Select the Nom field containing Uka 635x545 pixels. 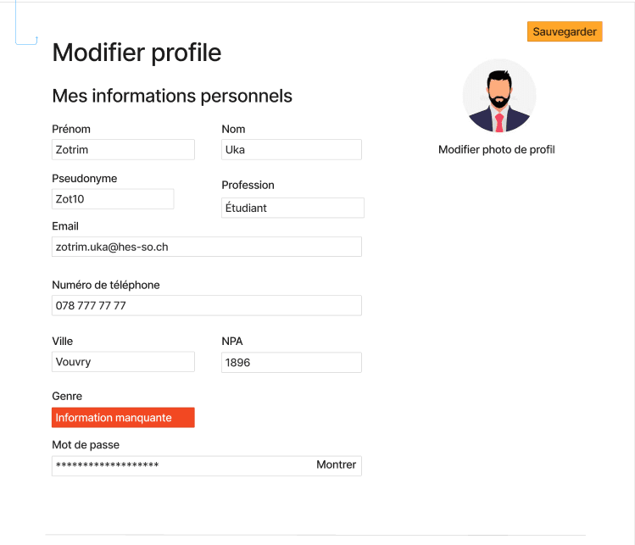pyautogui.click(x=292, y=149)
